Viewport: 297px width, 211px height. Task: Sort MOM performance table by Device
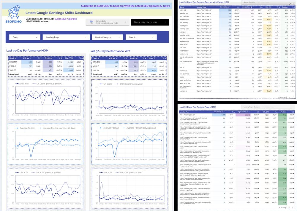point(13,58)
